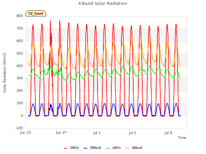Image resolution: width=206 pixels, height=154 pixels.
Task: Click the Time axis label
Action: click(182, 138)
